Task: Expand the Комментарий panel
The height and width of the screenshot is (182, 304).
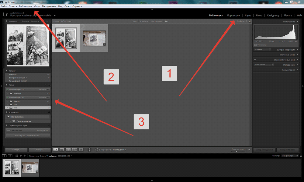Action: (297, 70)
